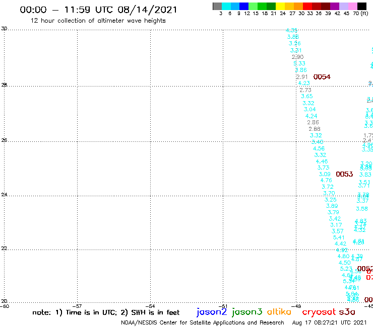The image size is (373, 327).
Task: Click the 'Aug 17 08:27:21 UTC 2021' timestamp
Action: click(x=329, y=322)
